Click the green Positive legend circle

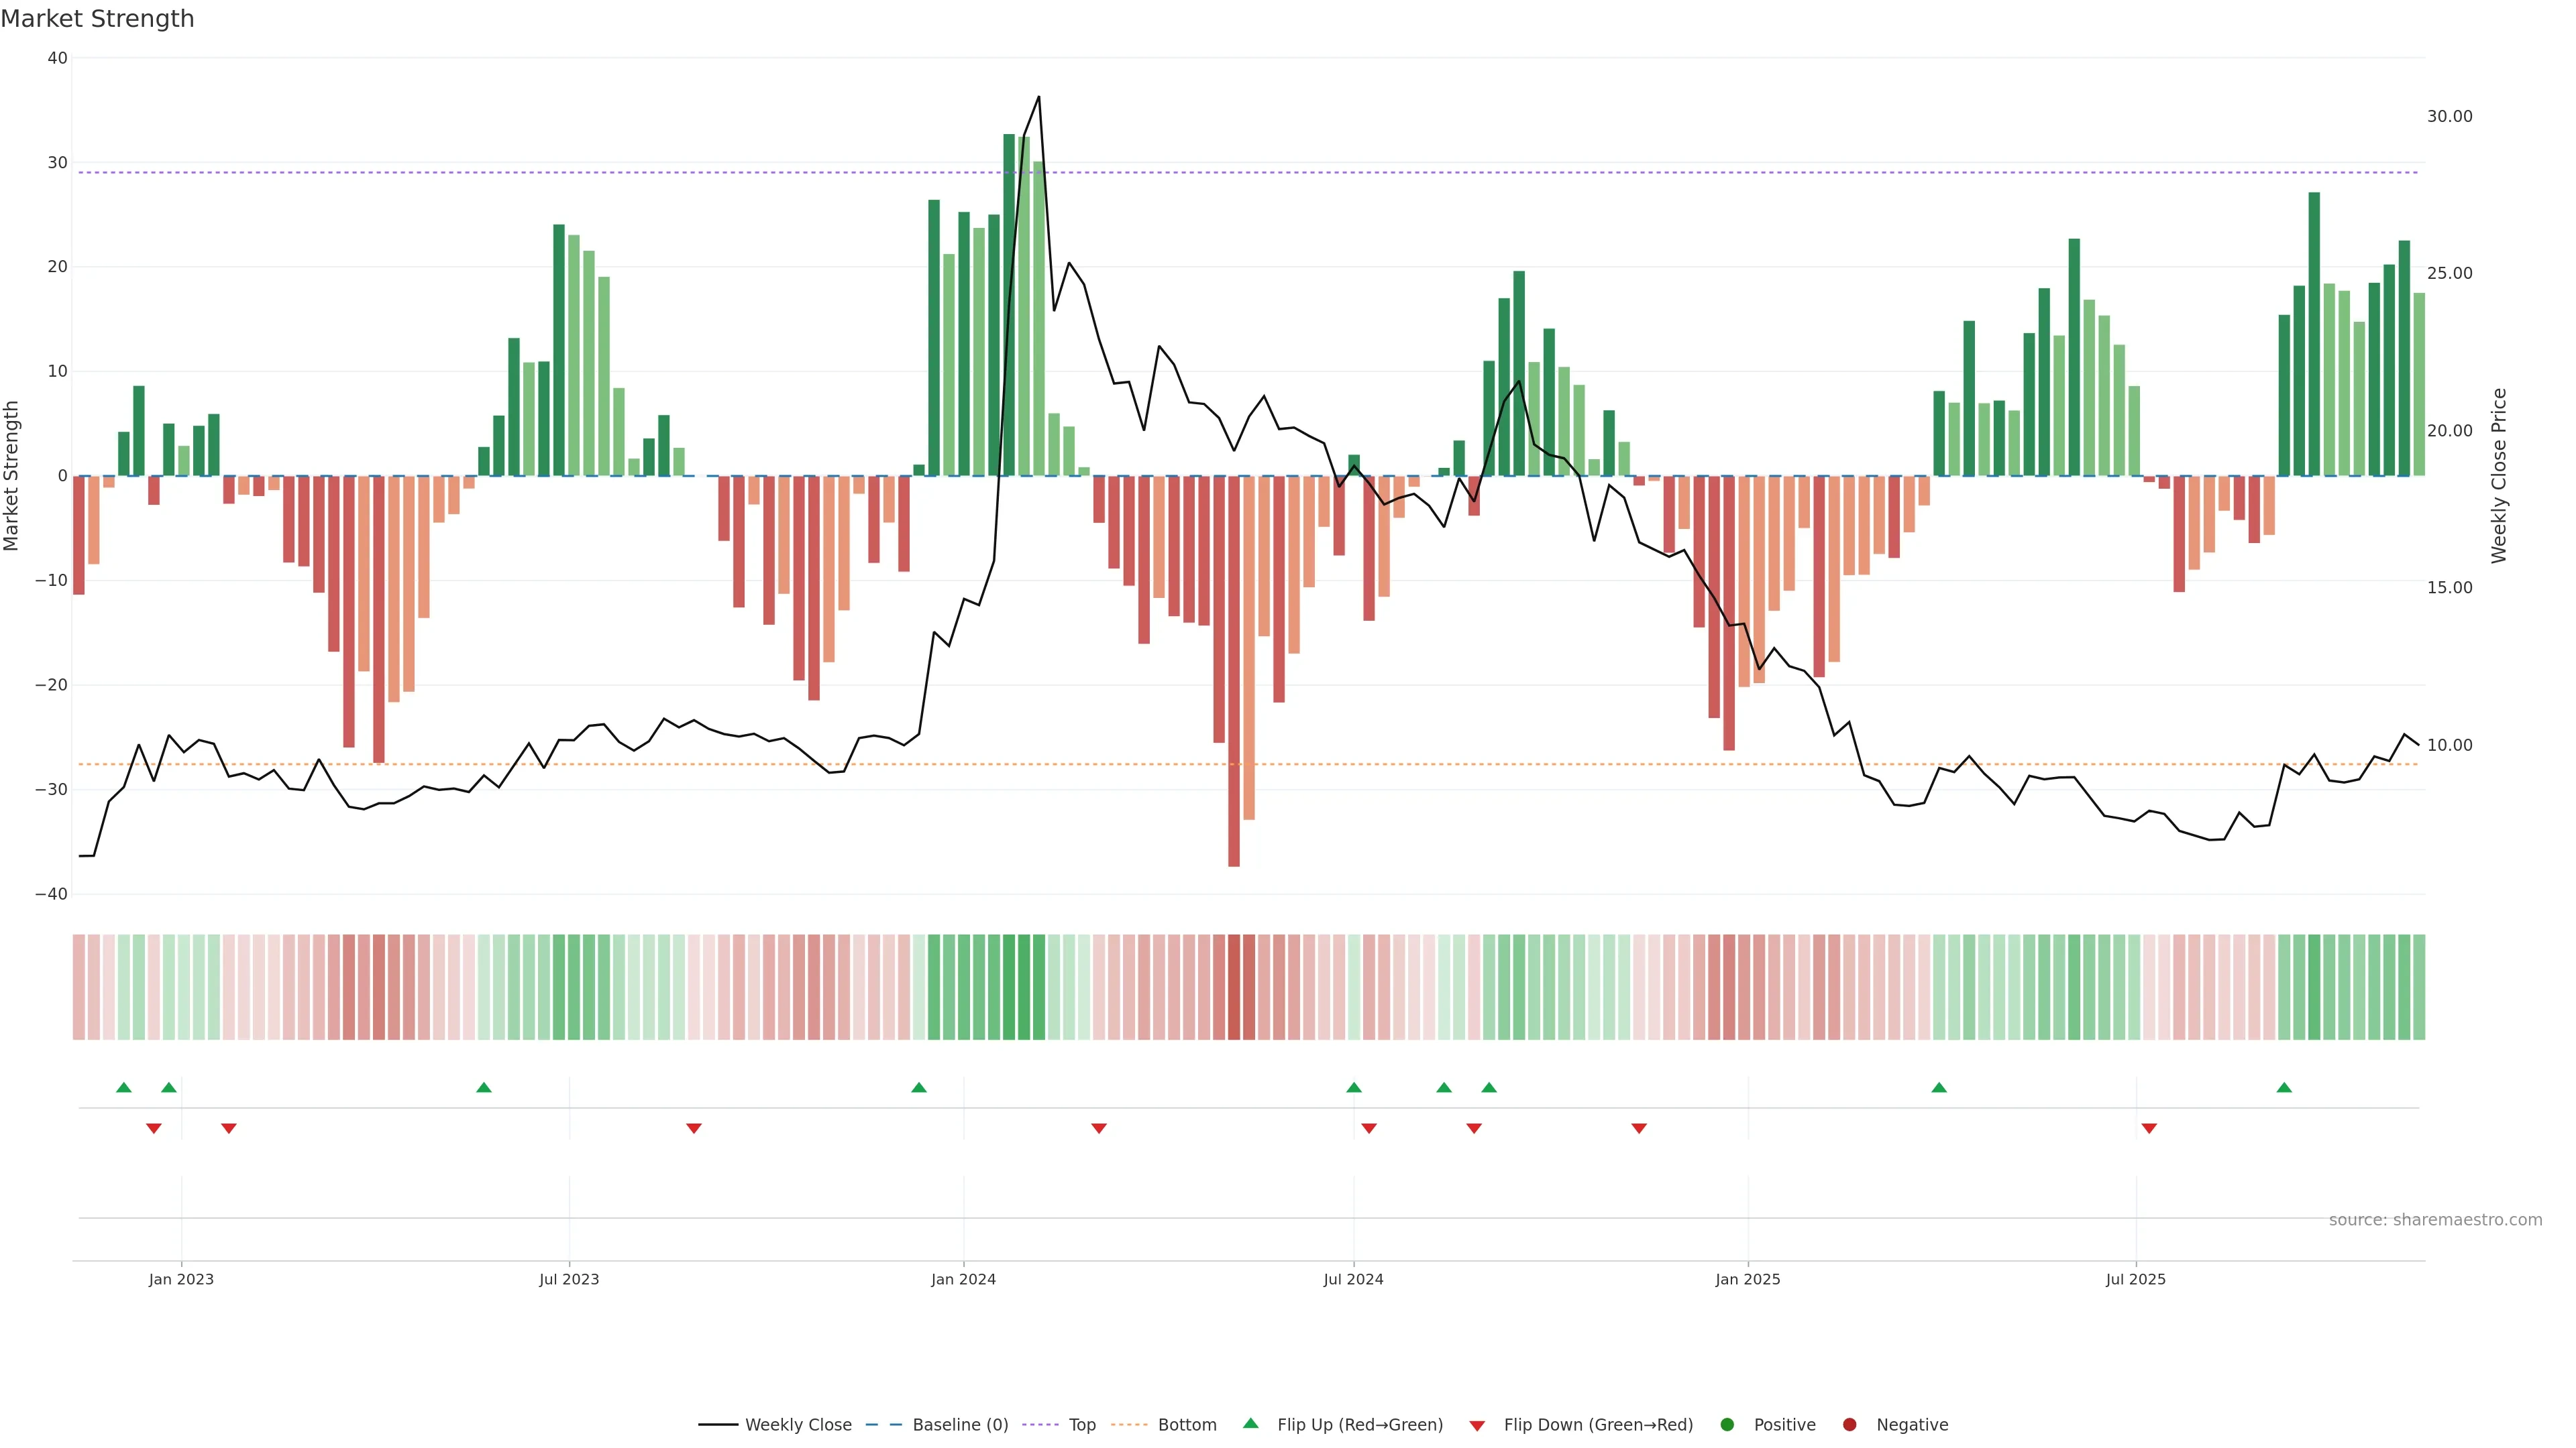pyautogui.click(x=1727, y=1425)
